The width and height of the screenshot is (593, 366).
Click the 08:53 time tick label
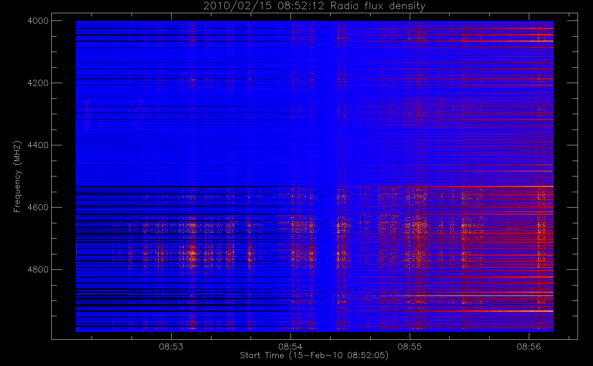coord(171,347)
